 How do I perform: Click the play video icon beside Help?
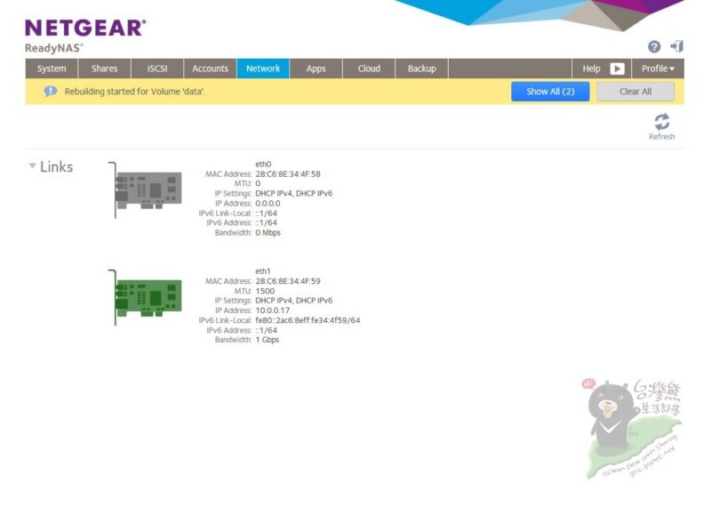[617, 69]
